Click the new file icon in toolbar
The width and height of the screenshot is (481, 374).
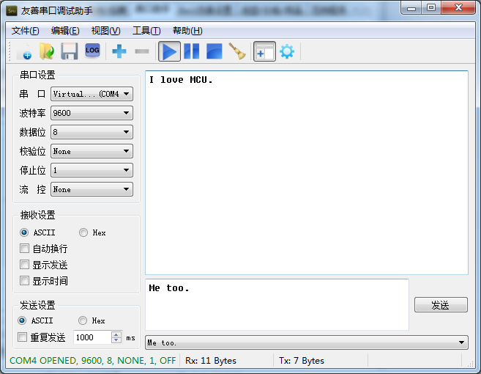point(26,51)
